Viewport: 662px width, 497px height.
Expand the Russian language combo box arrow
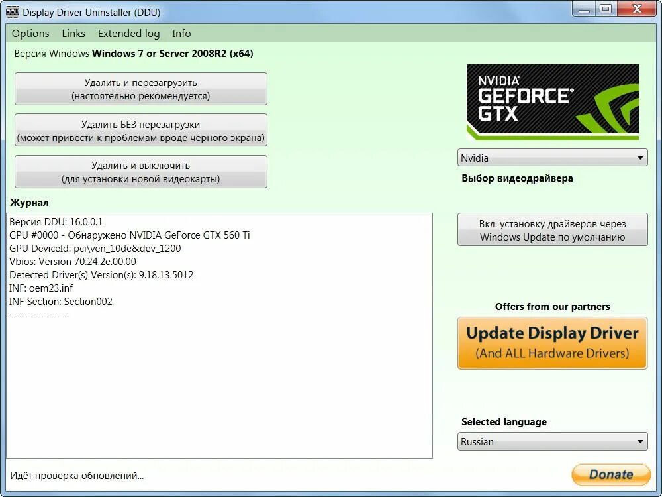(641, 441)
